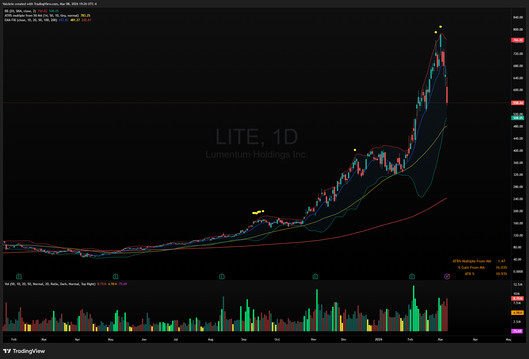Image resolution: width=529 pixels, height=359 pixels.
Task: Click the earnings marker near May
Action: tap(115, 276)
